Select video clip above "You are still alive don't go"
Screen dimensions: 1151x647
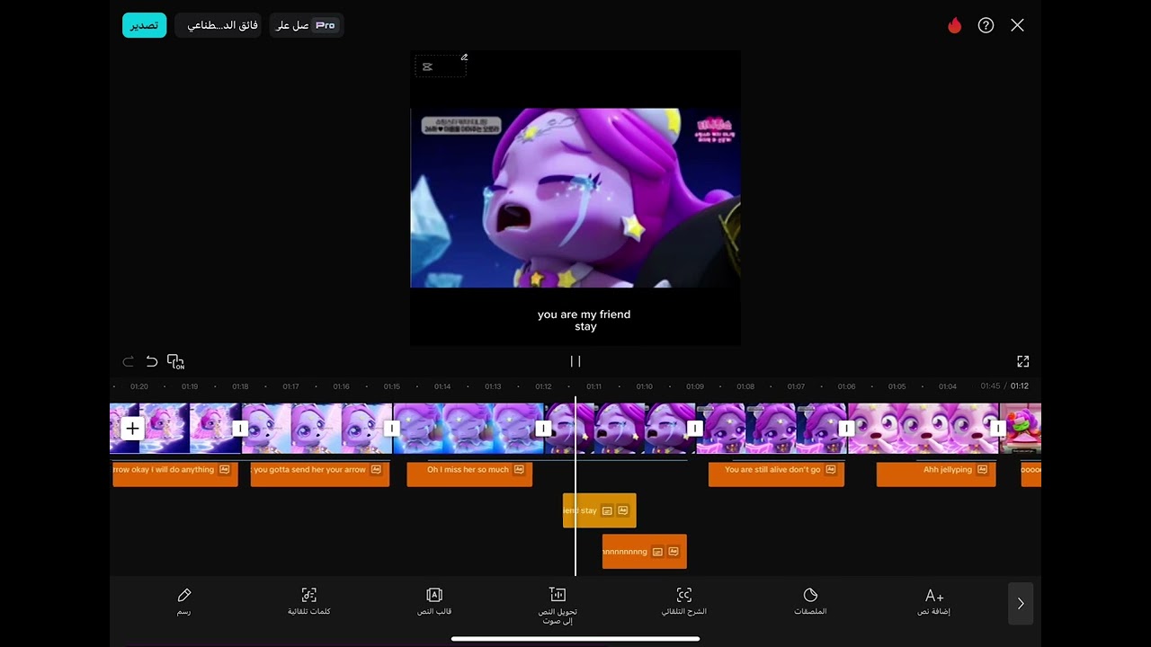[x=771, y=429]
